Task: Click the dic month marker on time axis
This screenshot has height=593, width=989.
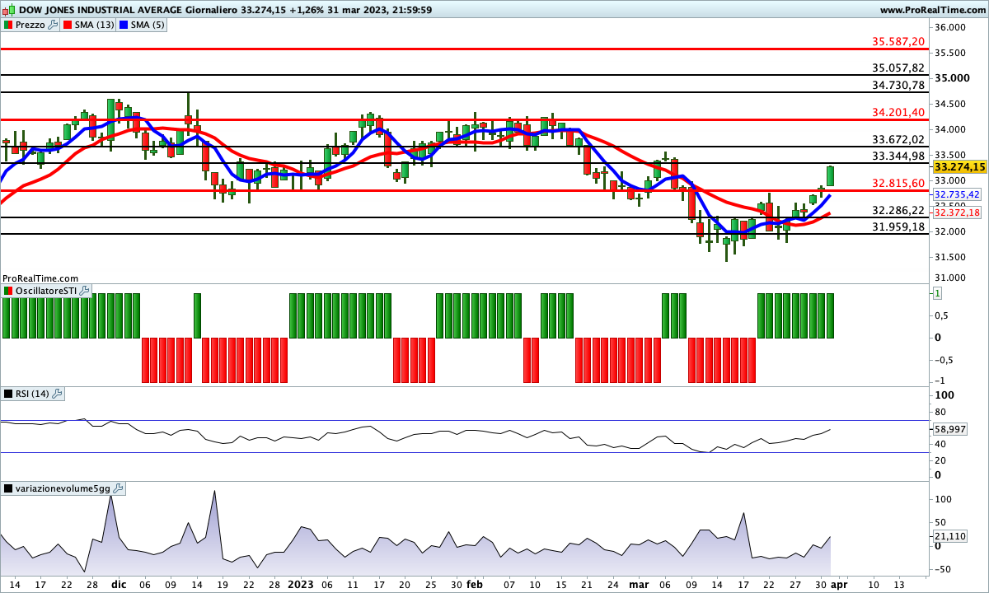Action: coord(119,585)
